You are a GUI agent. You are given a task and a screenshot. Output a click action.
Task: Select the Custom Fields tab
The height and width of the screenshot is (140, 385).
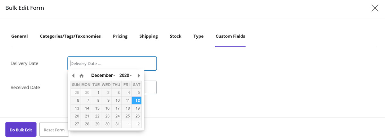click(230, 36)
